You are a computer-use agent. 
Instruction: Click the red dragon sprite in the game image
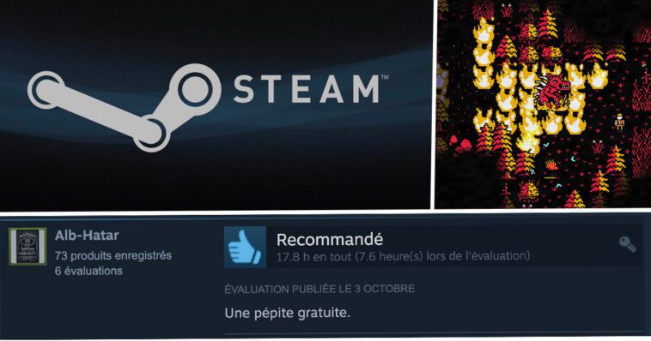coord(552,92)
